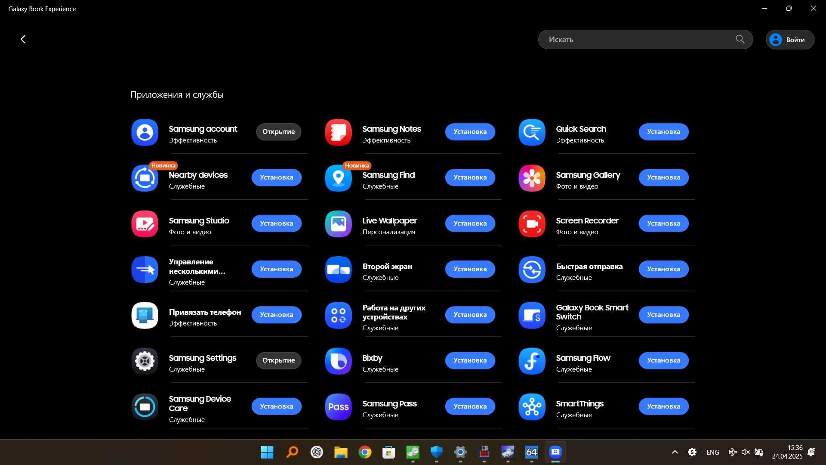This screenshot has height=465, width=826.
Task: Click the Galaxy Book Smart Switch icon
Action: click(x=532, y=315)
